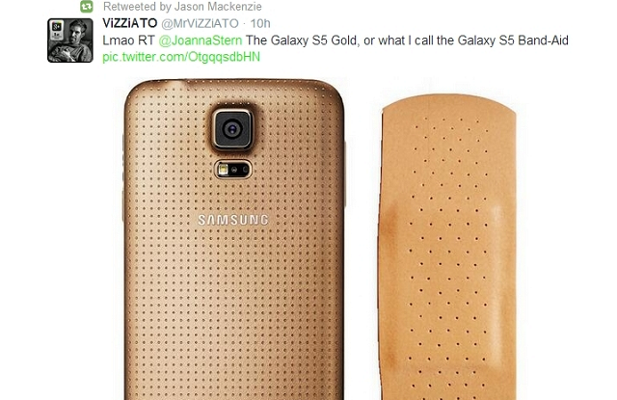Viewport: 617px width, 400px height.
Task: Click the 'Lmao RT' tweet text
Action: (x=128, y=40)
